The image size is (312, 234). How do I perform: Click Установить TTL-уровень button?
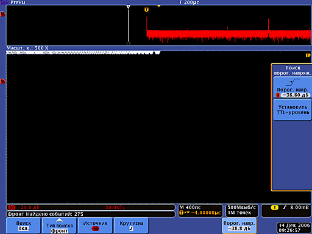(292, 110)
